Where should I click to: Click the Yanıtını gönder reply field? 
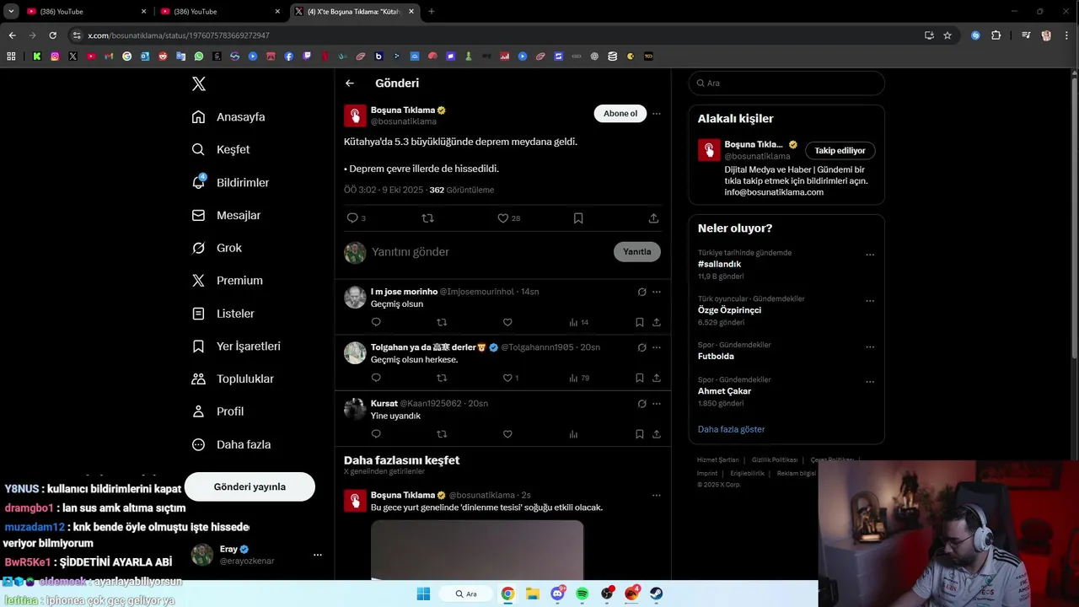489,252
